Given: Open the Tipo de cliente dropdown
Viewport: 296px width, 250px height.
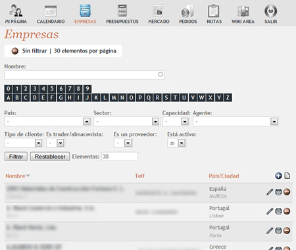Looking at the screenshot, I should [38, 143].
